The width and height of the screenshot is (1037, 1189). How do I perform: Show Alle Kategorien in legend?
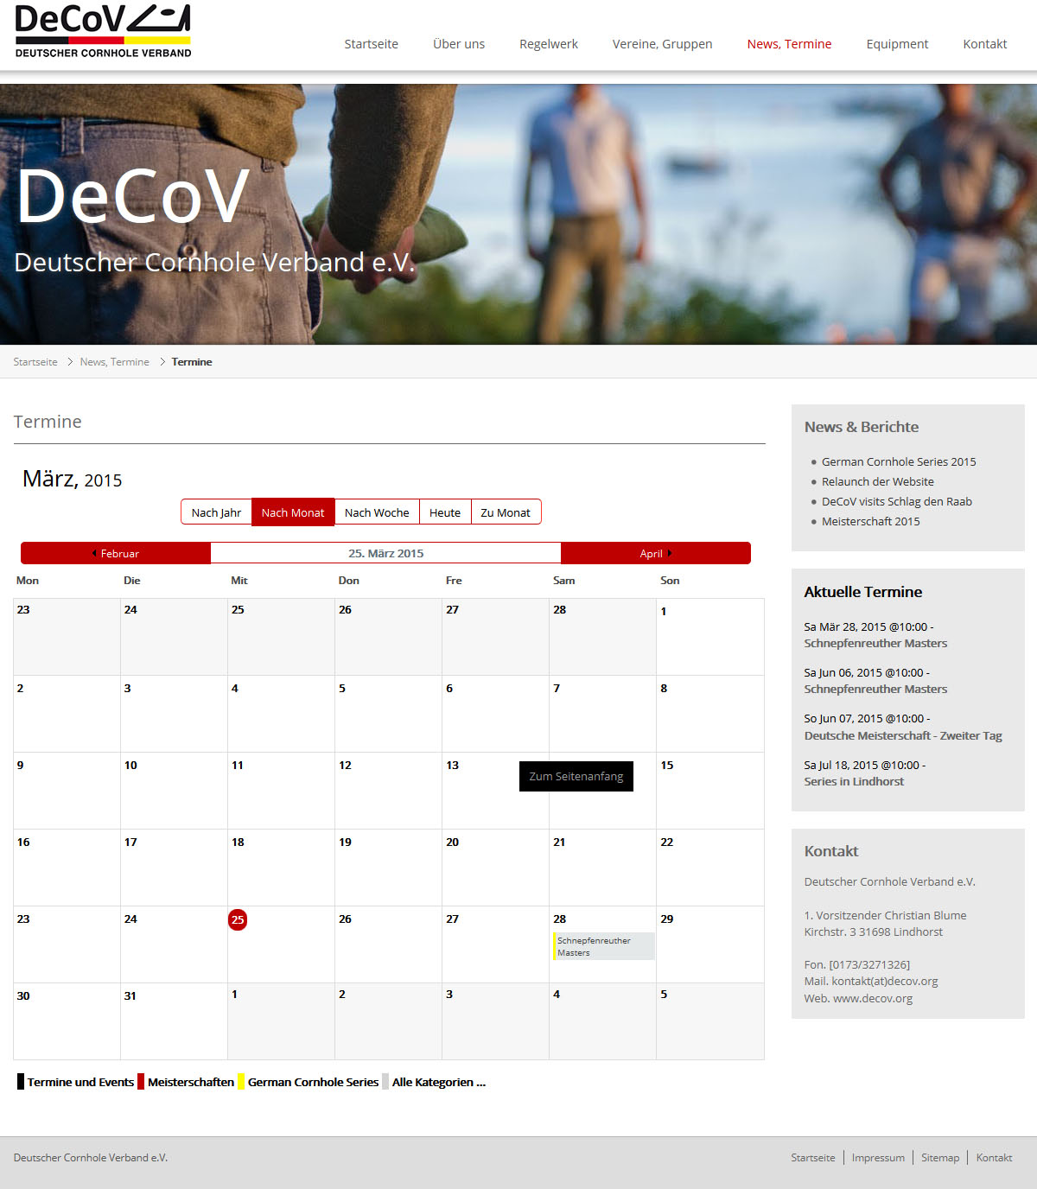(x=438, y=1082)
